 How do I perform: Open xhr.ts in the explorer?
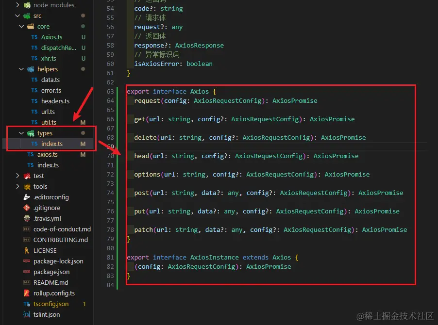click(x=49, y=58)
